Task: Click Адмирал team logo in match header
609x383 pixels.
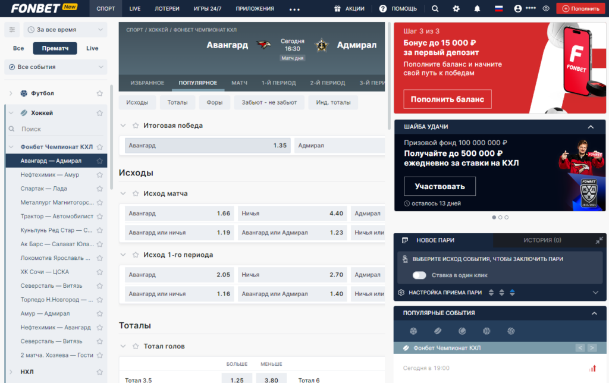Action: point(322,45)
